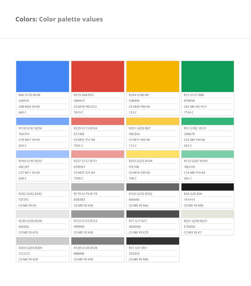Click the light blue 76A7FA swatch
The height and width of the screenshot is (286, 251).
point(43,121)
